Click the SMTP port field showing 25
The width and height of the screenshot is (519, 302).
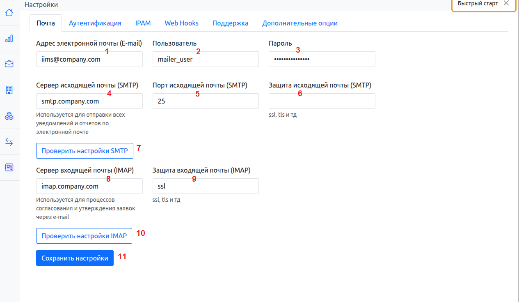pyautogui.click(x=205, y=101)
